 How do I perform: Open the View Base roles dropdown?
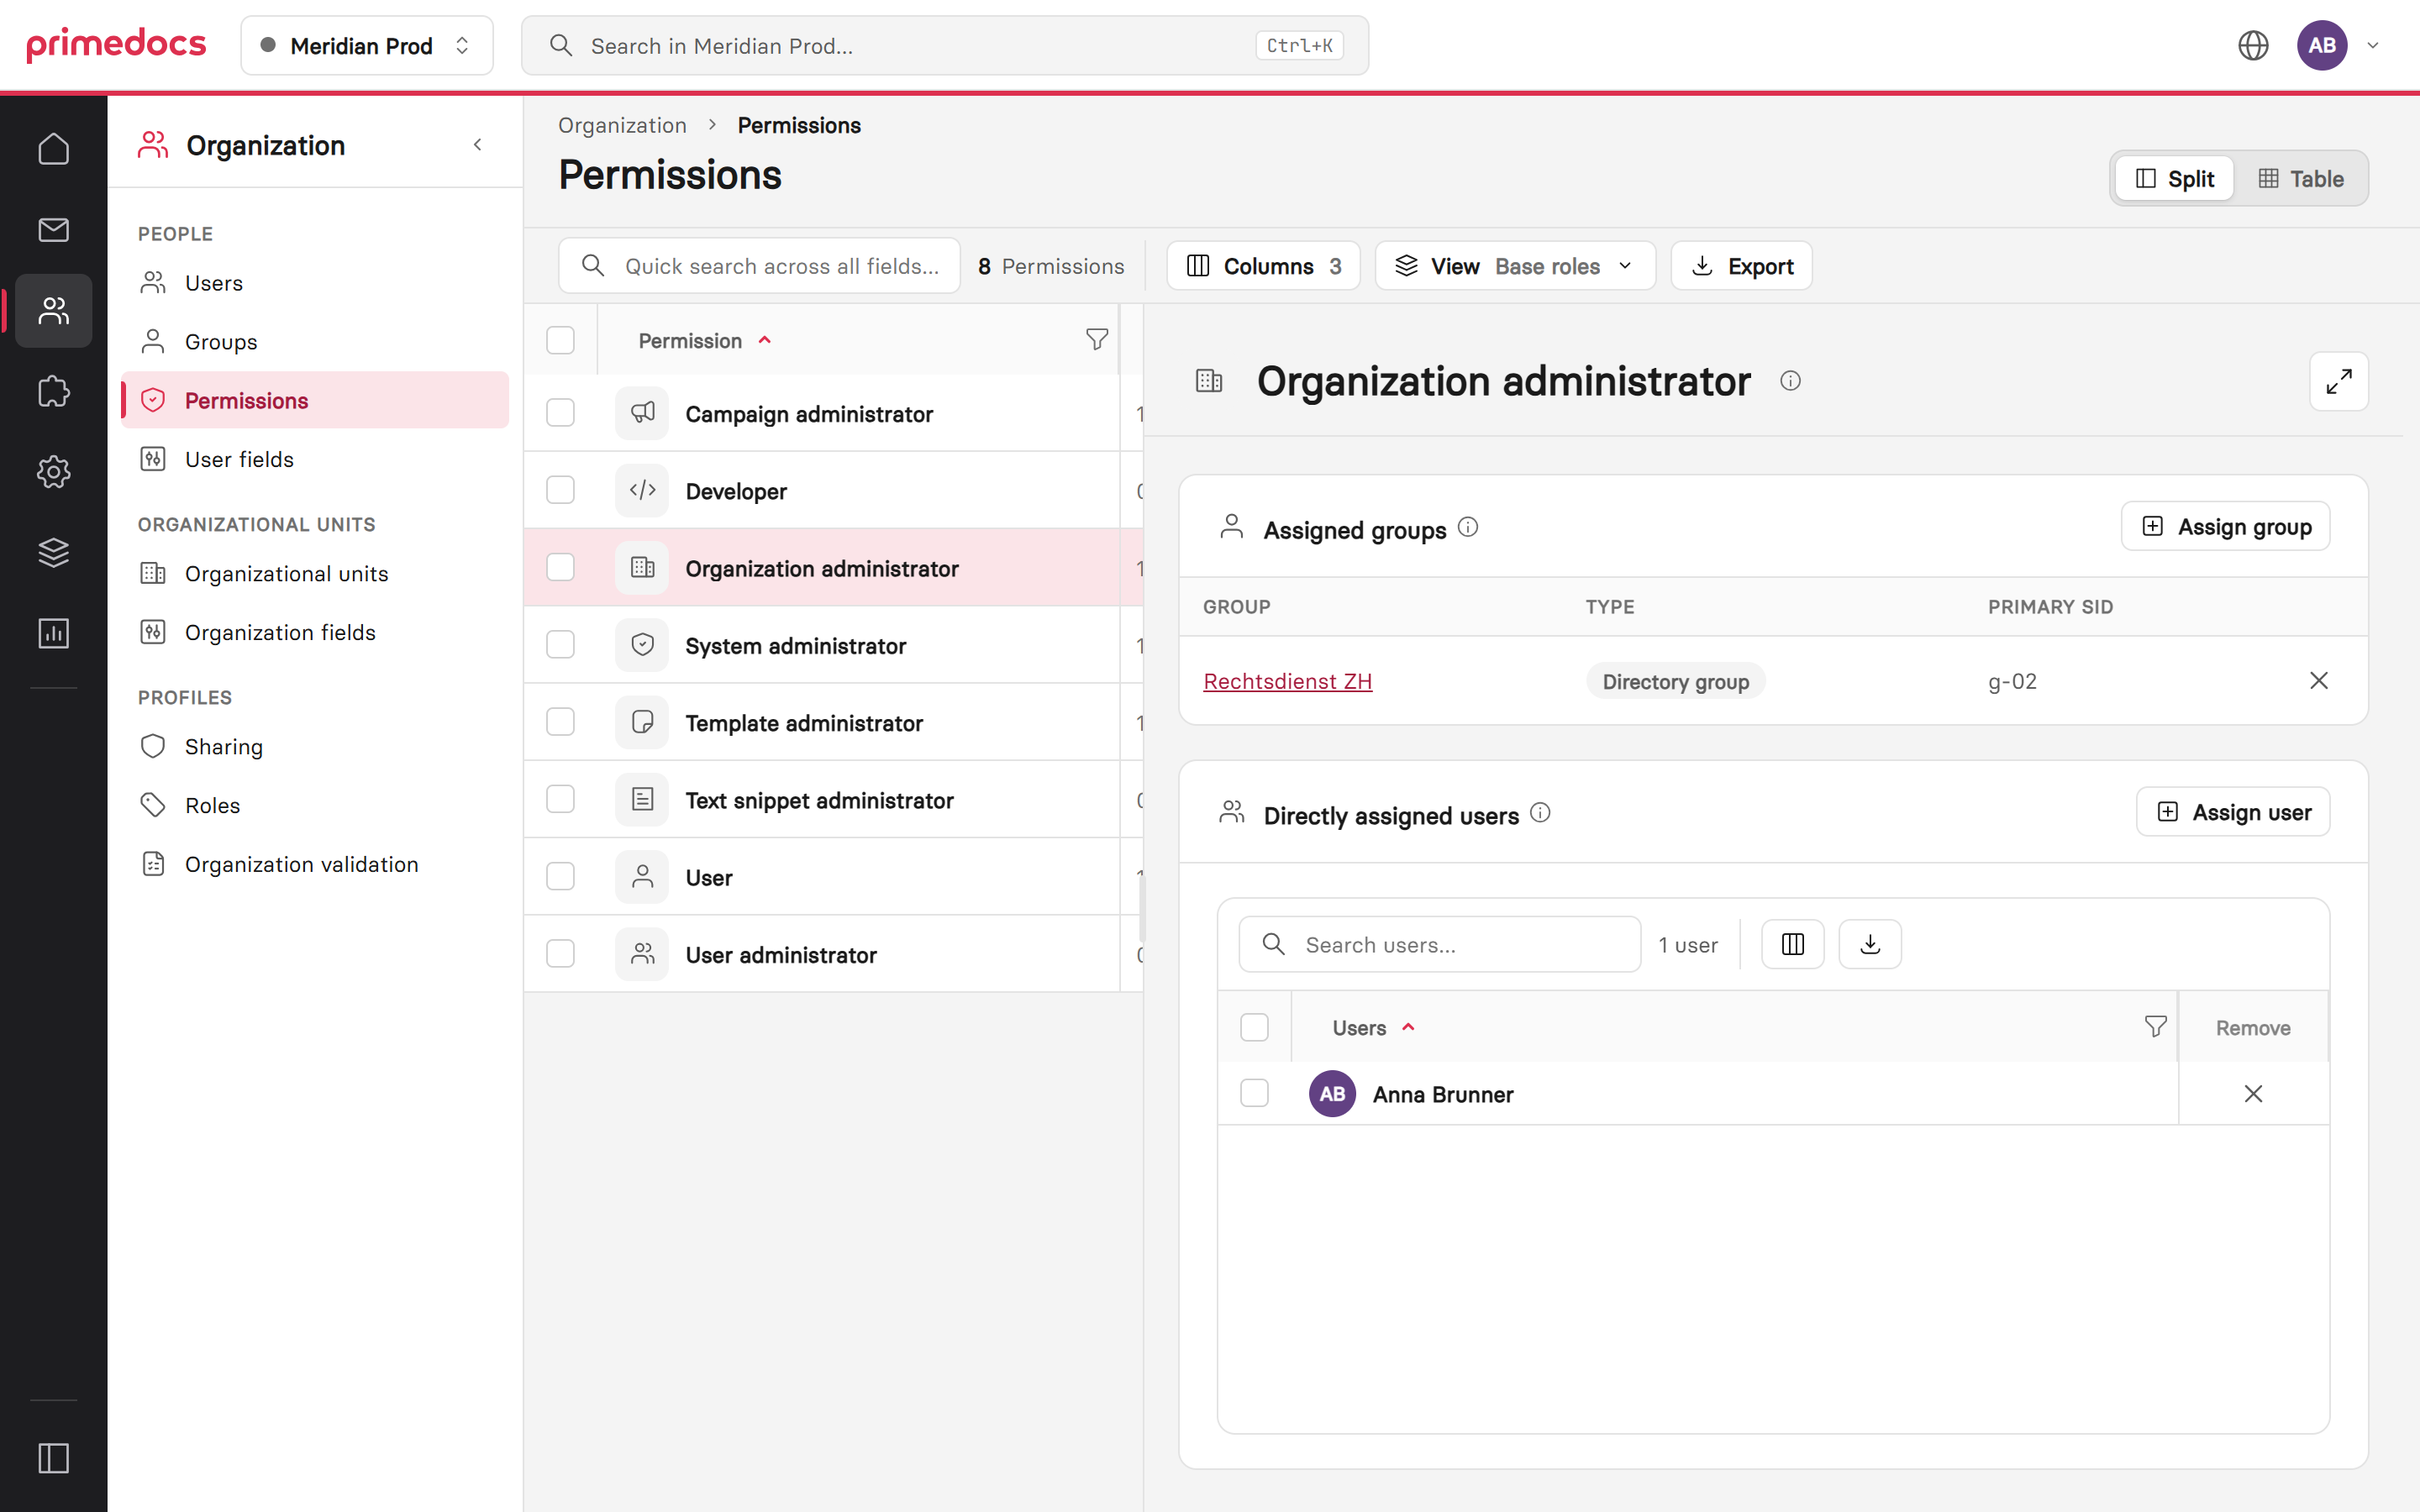(1514, 266)
